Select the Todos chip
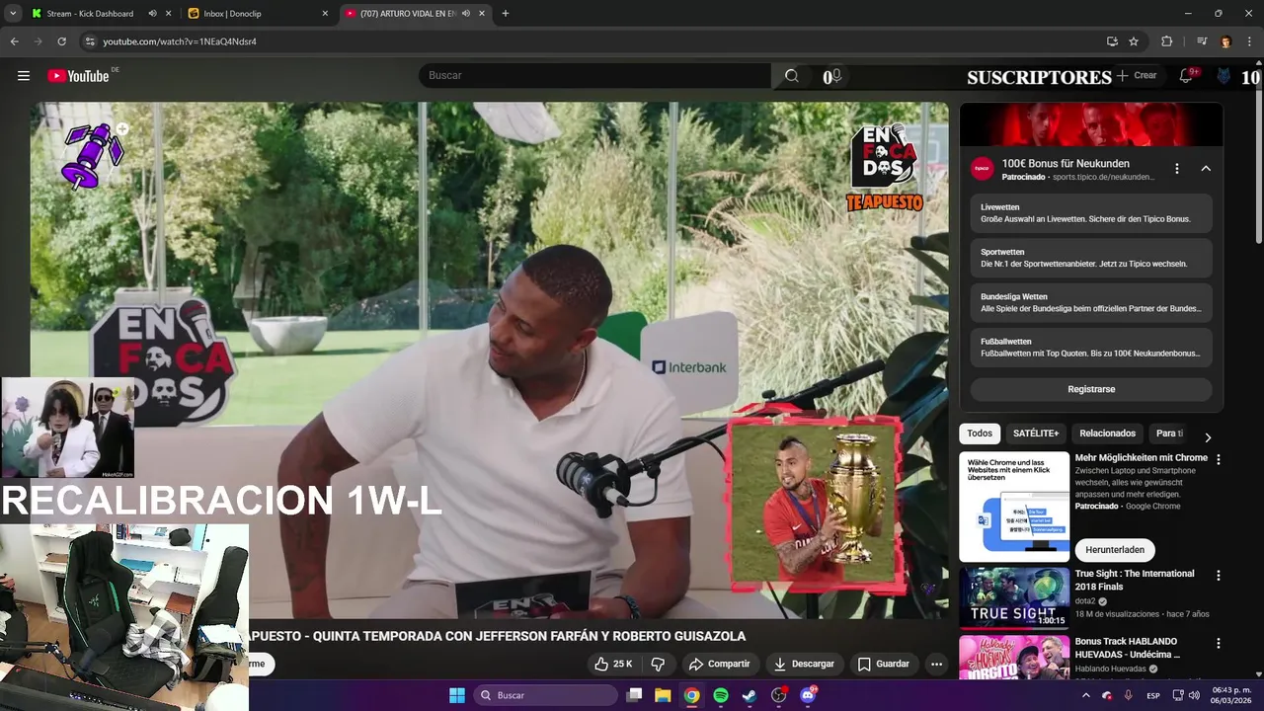This screenshot has height=711, width=1264. pos(980,434)
